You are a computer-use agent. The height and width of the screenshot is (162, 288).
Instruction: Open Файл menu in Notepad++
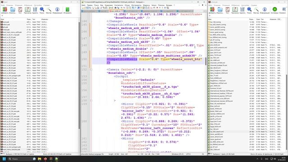click(x=84, y=5)
